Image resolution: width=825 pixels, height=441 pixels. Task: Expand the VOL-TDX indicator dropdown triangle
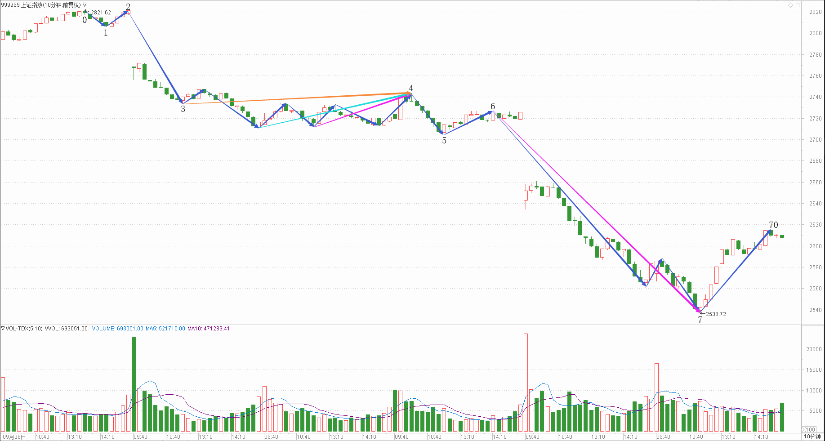(3, 329)
